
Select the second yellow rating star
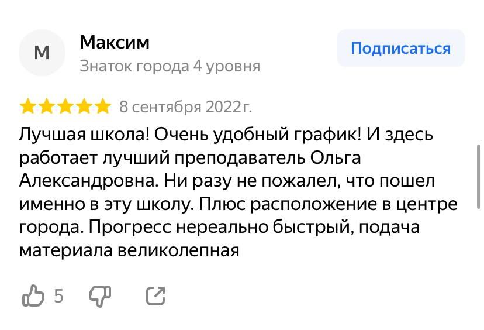[x=47, y=107]
